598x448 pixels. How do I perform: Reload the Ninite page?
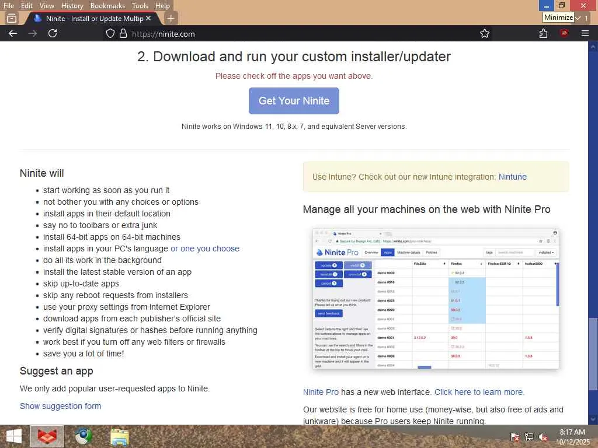click(53, 33)
